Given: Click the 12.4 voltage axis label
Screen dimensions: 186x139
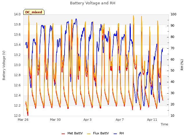Looking at the screenshot, I should (x=17, y=95).
